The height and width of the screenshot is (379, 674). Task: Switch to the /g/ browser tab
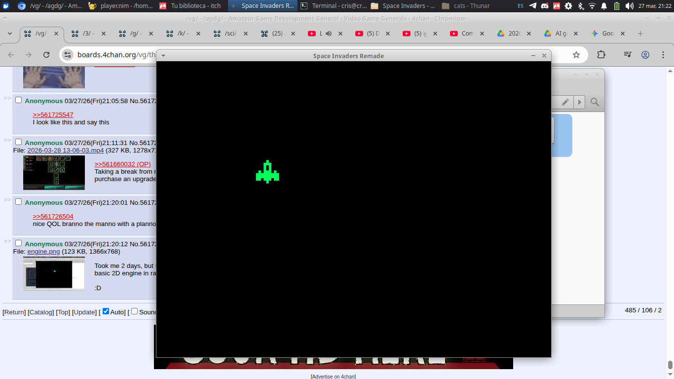135,34
